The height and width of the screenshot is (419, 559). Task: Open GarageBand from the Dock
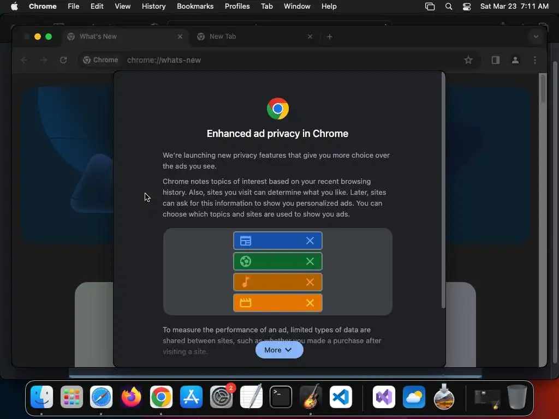(x=311, y=397)
